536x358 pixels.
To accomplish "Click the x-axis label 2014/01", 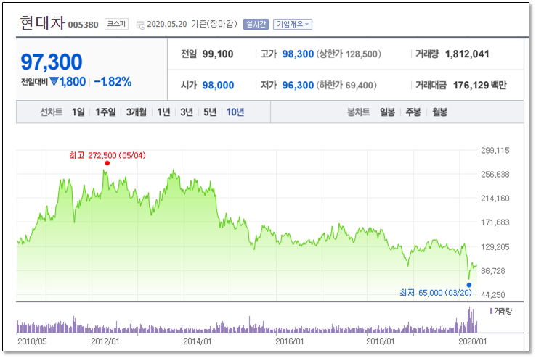I will [x=198, y=341].
